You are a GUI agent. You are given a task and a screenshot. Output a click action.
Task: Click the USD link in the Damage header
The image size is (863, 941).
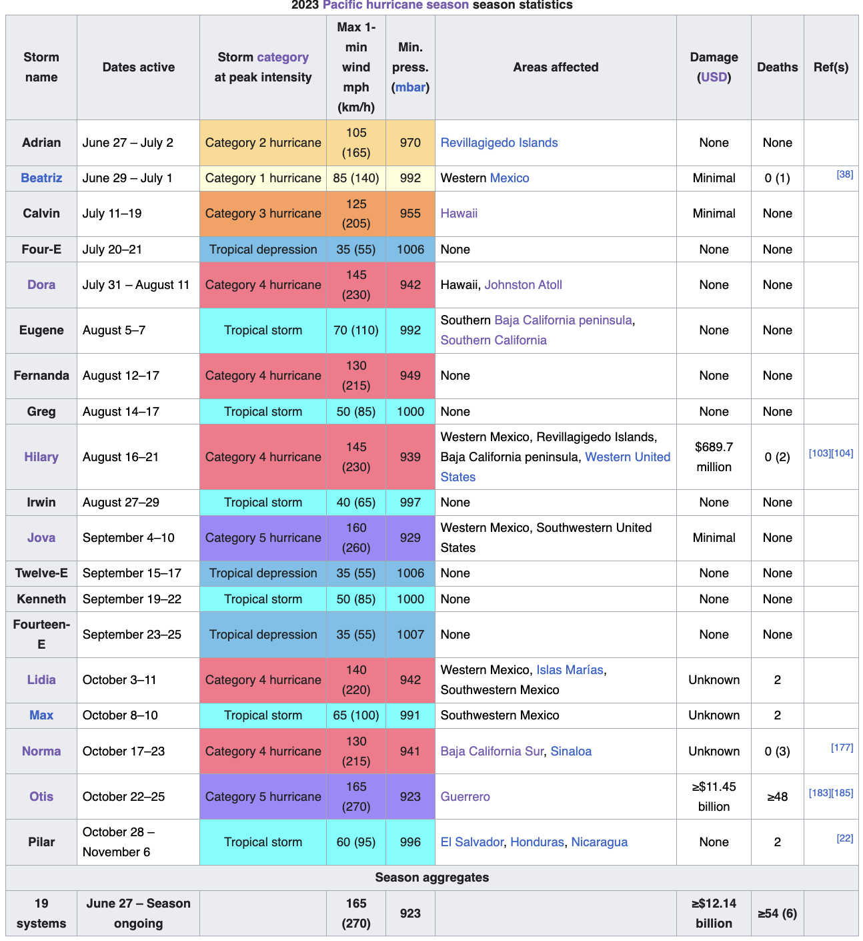714,77
